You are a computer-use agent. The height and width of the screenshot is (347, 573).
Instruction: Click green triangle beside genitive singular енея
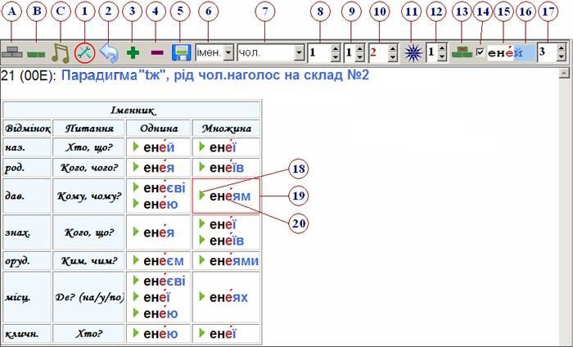(x=137, y=167)
